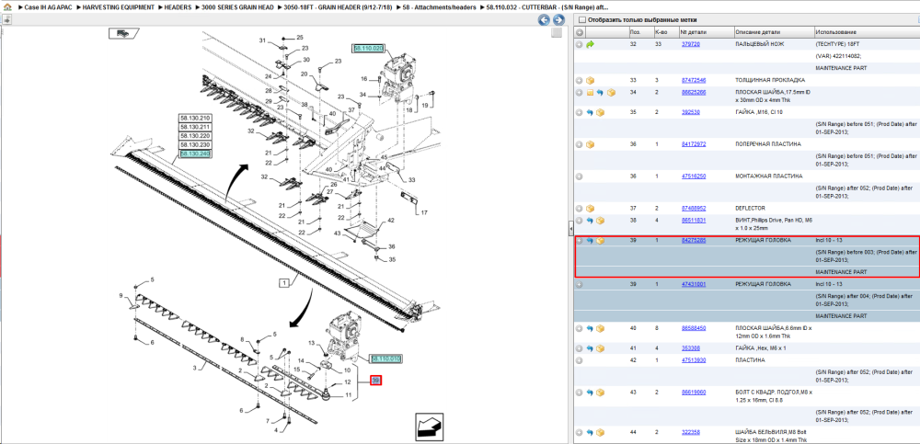The width and height of the screenshot is (920, 444).
Task: Open part number link 47431001
Action: [694, 284]
